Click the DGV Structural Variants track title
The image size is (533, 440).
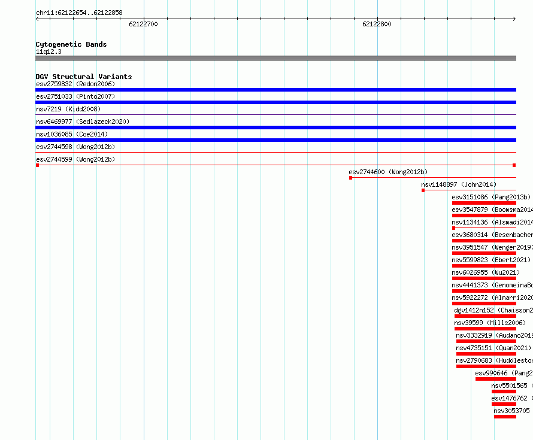84,77
